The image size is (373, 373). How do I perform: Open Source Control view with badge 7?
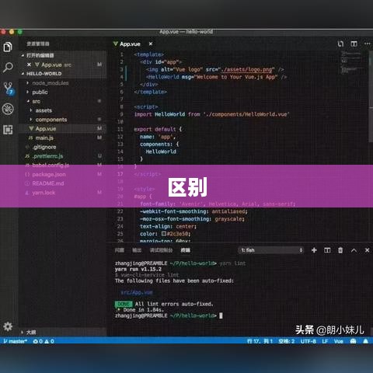point(9,88)
